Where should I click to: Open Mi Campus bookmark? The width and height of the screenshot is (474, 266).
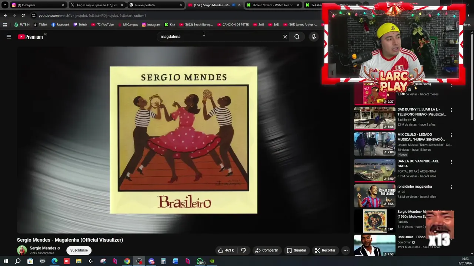[x=128, y=25]
